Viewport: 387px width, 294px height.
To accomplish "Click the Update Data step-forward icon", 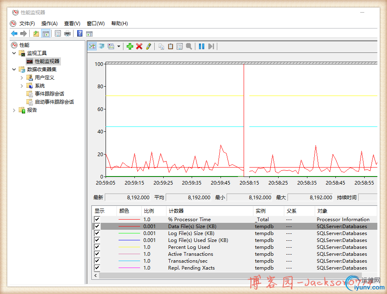I will [211, 46].
